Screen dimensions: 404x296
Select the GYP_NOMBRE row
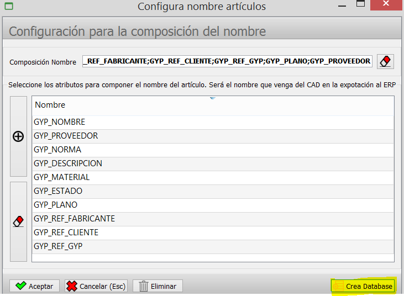coord(213,122)
